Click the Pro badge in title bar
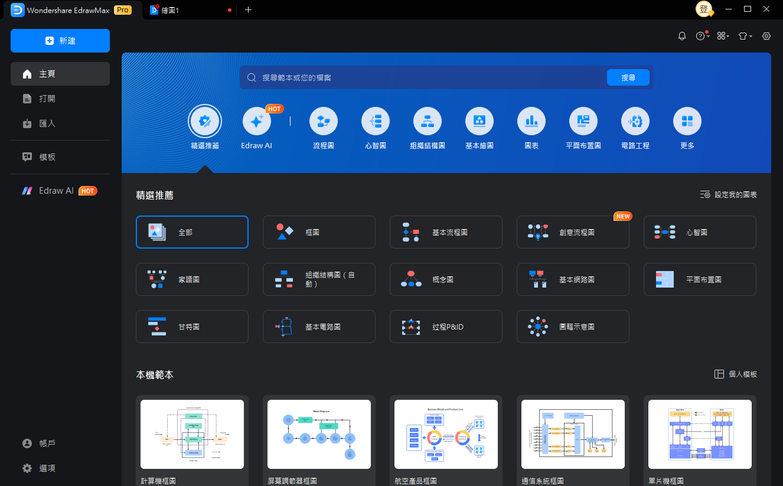The image size is (783, 486). pyautogui.click(x=123, y=10)
